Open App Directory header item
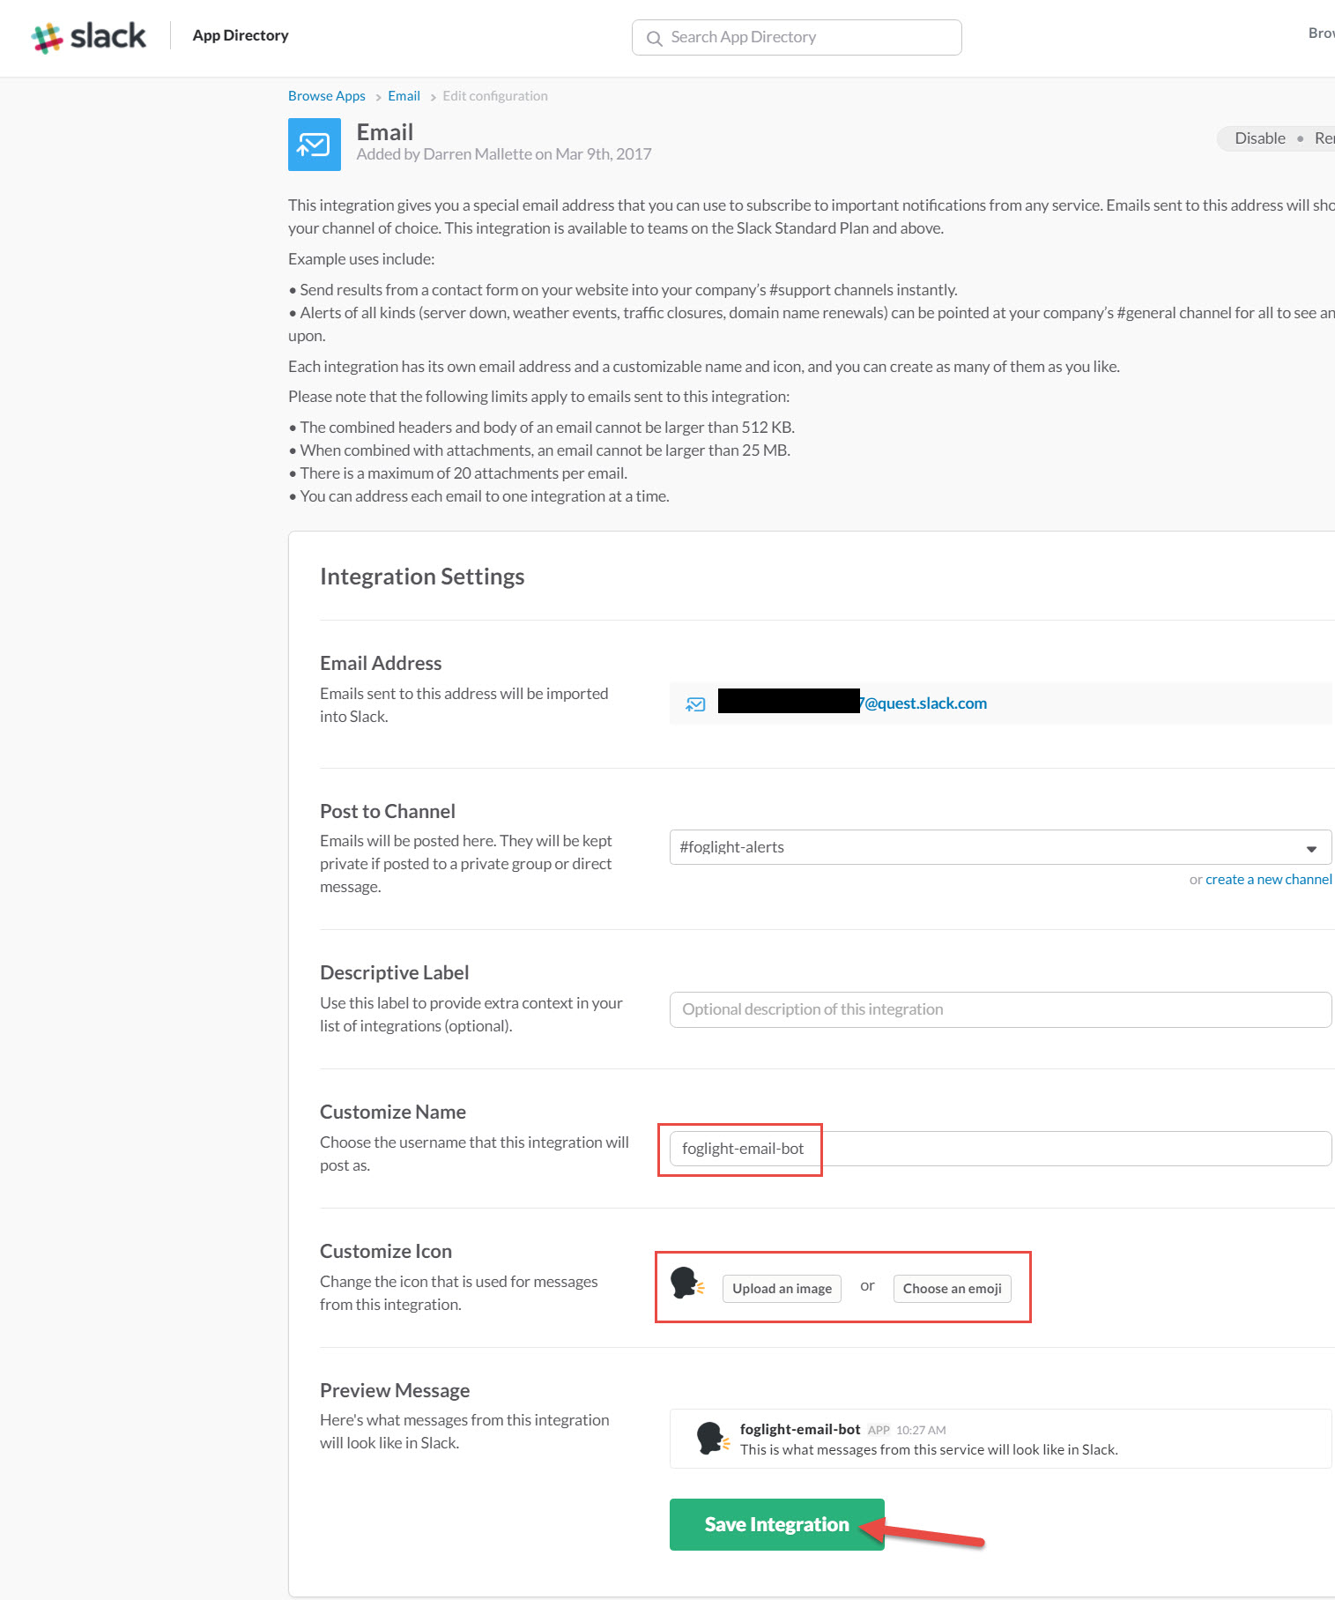Image resolution: width=1335 pixels, height=1600 pixels. [241, 35]
